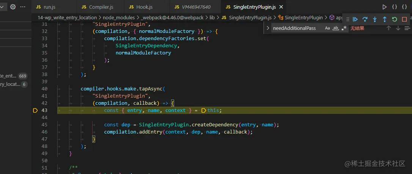Click 'SingleEntryDependency' on line 34
This screenshot has height=174, width=412.
point(146,46)
